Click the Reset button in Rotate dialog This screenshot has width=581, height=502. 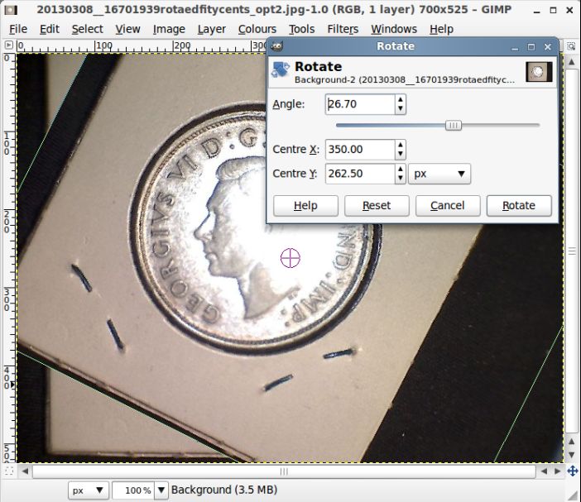pyautogui.click(x=377, y=205)
